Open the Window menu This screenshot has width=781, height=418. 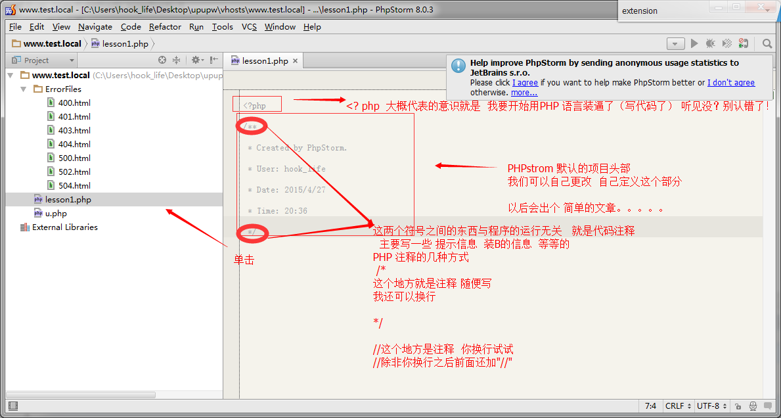280,27
